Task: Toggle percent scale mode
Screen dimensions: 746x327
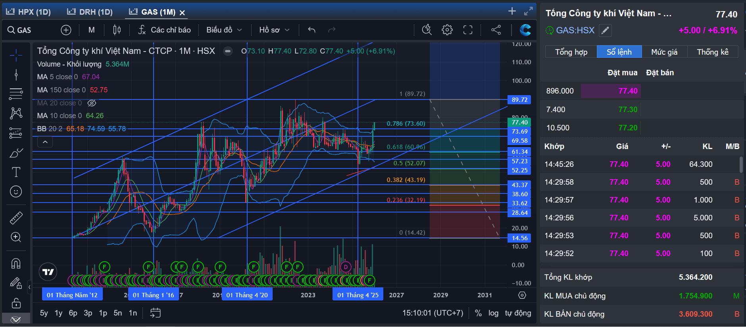Action: pos(478,313)
